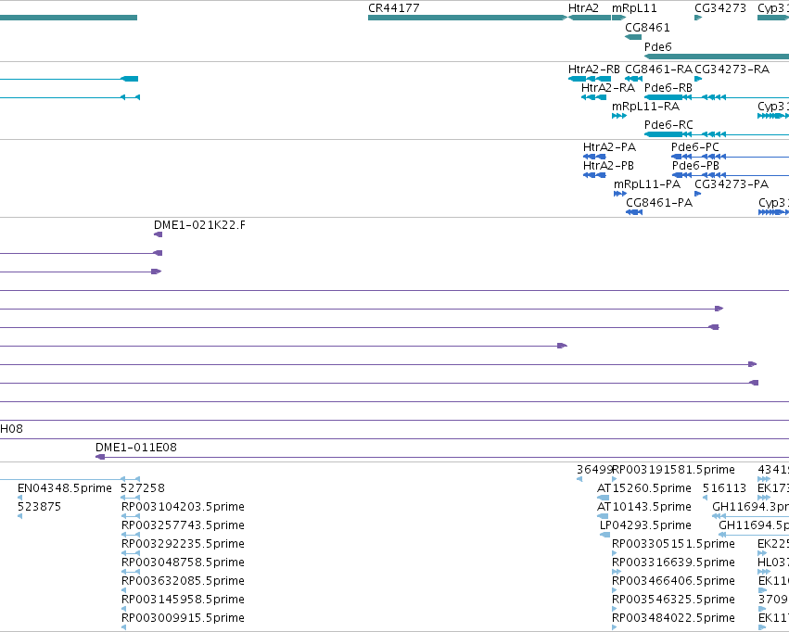Image resolution: width=789 pixels, height=632 pixels.
Task: Click the CR44177 gene label
Action: click(x=393, y=8)
